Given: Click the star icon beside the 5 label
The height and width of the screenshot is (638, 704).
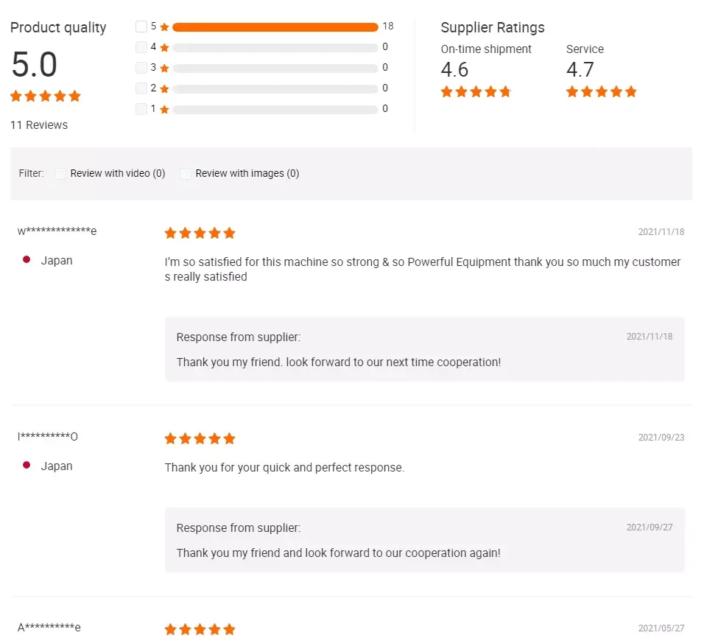Looking at the screenshot, I should coord(164,27).
